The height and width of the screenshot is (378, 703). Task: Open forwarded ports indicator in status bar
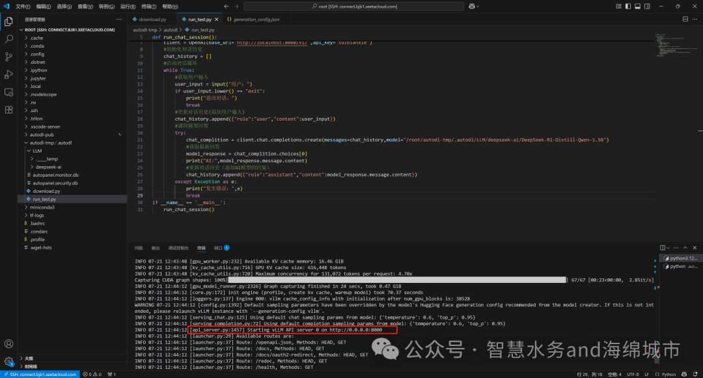click(x=112, y=374)
